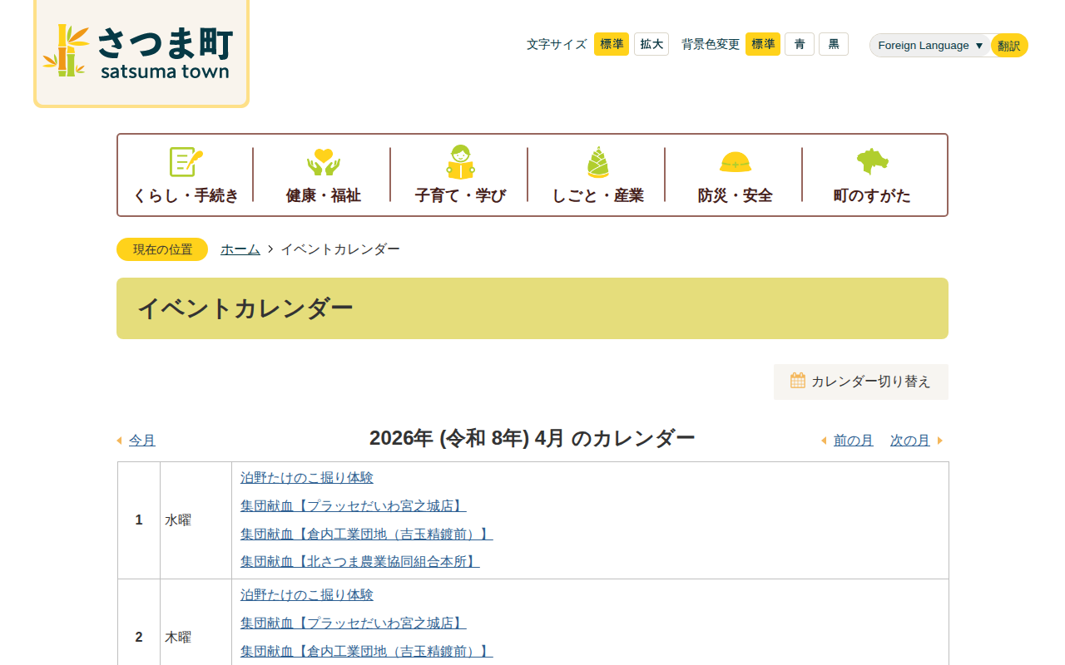The height and width of the screenshot is (665, 1065).
Task: Open 倉内工業団地 blood drive on day 1
Action: [x=367, y=534]
